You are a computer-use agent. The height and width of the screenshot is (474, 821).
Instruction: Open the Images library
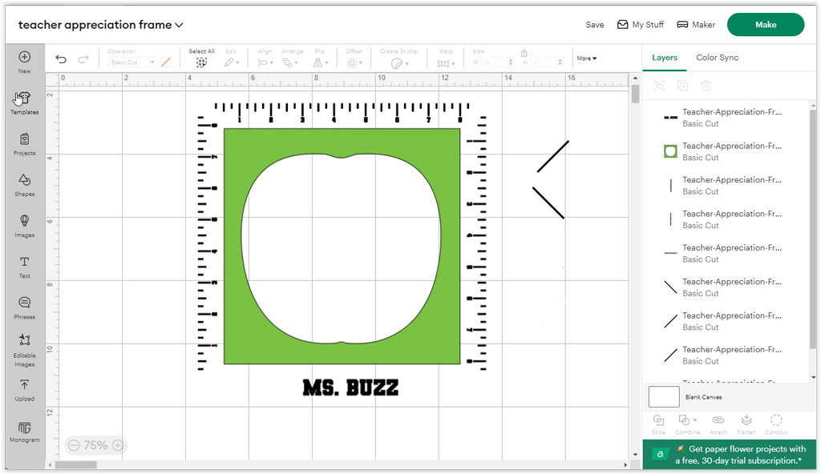(24, 225)
